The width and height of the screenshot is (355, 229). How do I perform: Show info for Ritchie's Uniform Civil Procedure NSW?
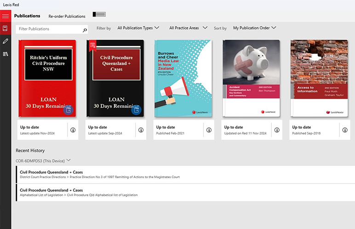73,130
